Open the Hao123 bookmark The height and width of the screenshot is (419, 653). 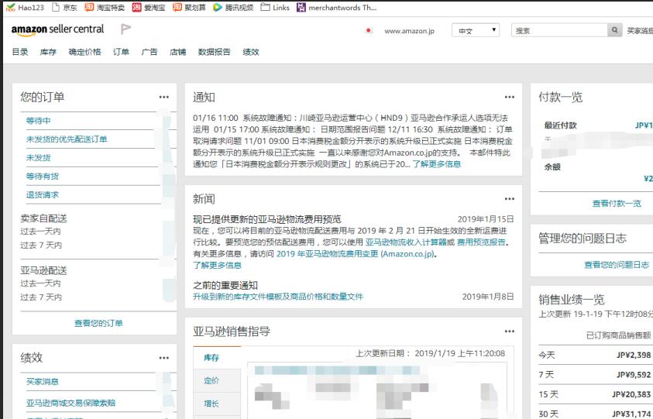(x=25, y=7)
